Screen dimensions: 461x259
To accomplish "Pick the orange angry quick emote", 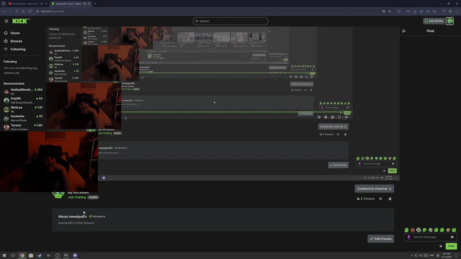I will 413,230.
